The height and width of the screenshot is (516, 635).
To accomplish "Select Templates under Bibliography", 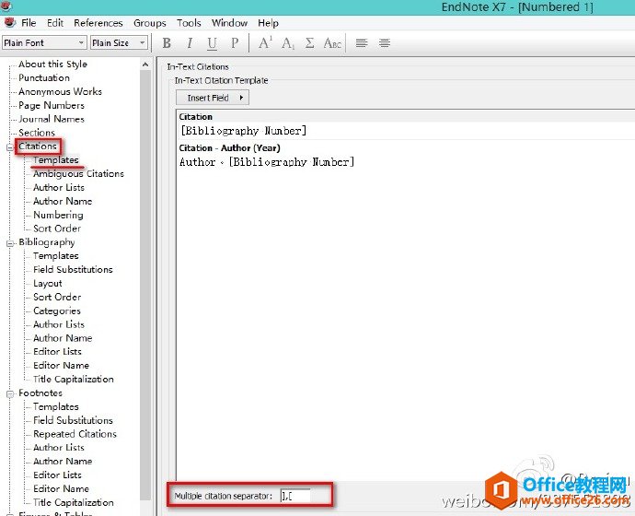I will pyautogui.click(x=56, y=256).
